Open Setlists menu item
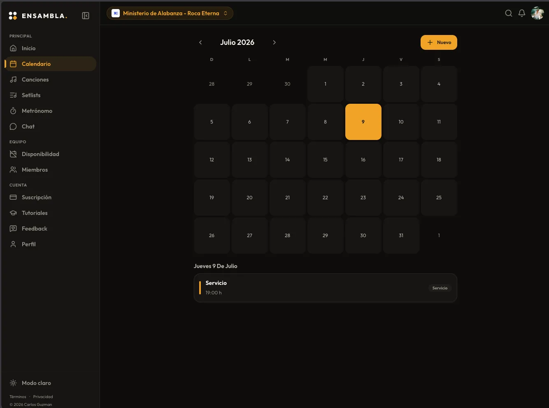The height and width of the screenshot is (408, 549). (51, 95)
